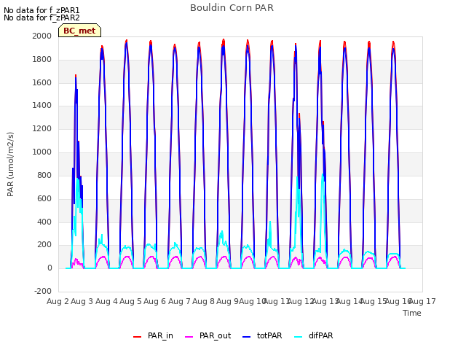
Task: Click the 1200 y-axis tick label
Action: click(x=42, y=128)
